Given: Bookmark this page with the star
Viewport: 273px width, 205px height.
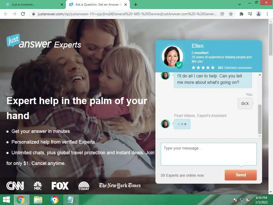Looking at the screenshot, I should pos(231,14).
